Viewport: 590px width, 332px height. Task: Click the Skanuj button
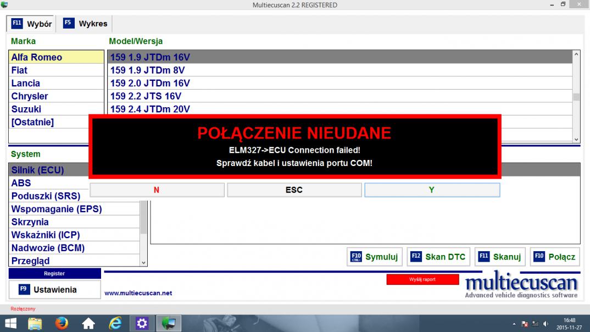[x=500, y=257]
